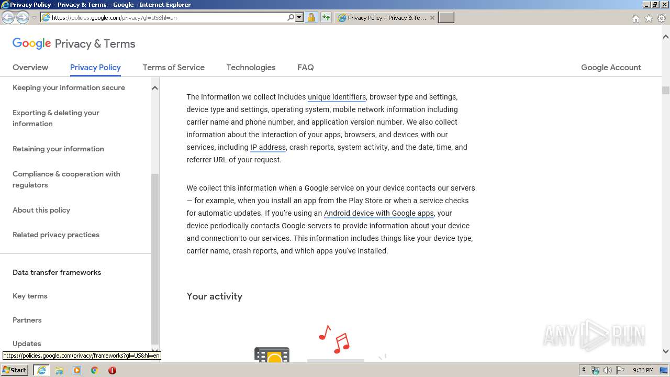670x377 pixels.
Task: Jump to About this policy
Action: coord(41,210)
